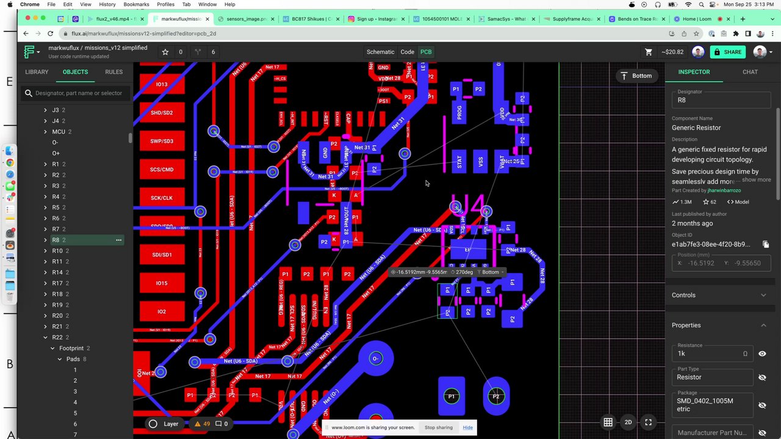Select pad 3 in Pads list
781x439 pixels.
pyautogui.click(x=75, y=391)
